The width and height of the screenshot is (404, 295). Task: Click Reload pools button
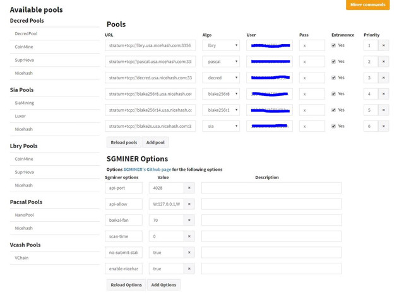(124, 142)
